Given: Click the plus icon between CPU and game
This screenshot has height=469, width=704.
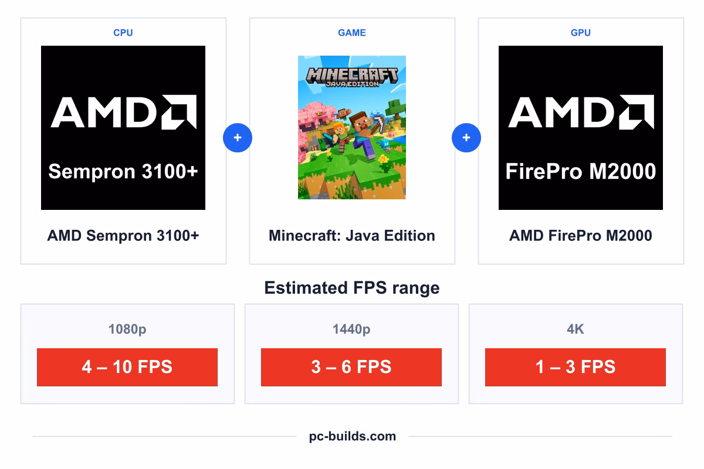Looking at the screenshot, I should pos(238,138).
